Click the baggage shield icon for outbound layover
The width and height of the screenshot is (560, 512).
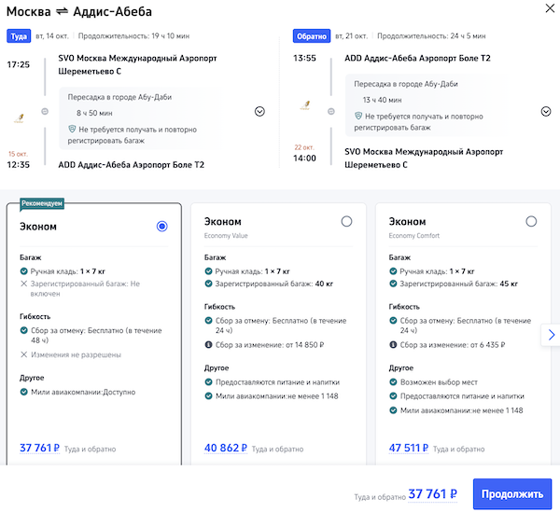pos(72,128)
